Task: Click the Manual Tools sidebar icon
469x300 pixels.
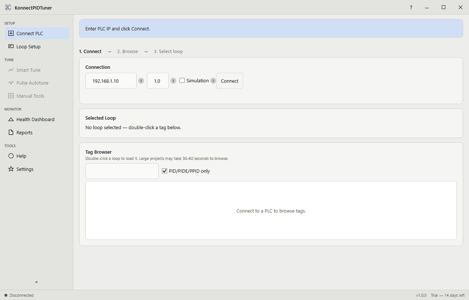Action: (11, 96)
